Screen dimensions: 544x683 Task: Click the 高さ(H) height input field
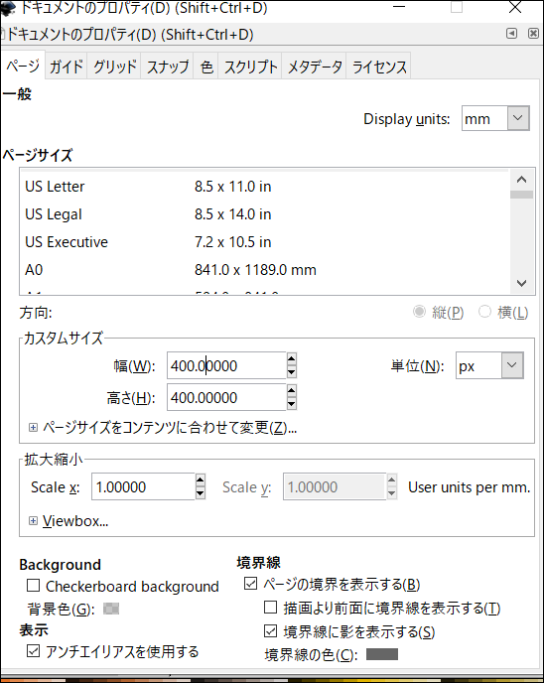tap(226, 397)
